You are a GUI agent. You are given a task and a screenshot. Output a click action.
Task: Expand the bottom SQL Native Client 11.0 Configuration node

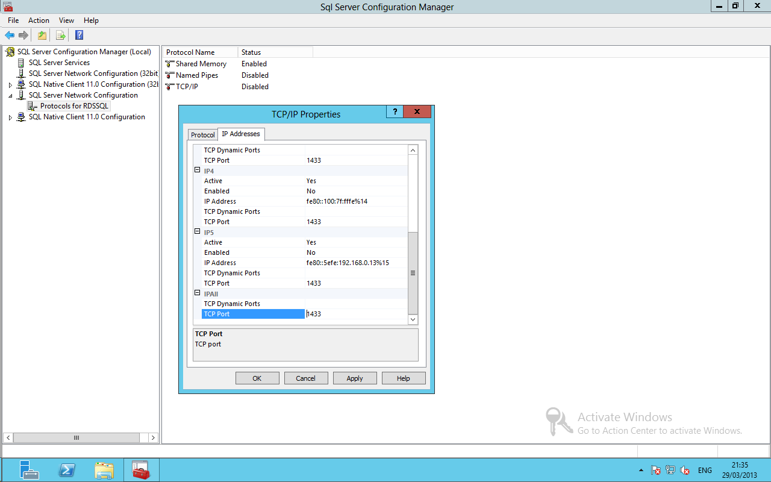point(10,117)
